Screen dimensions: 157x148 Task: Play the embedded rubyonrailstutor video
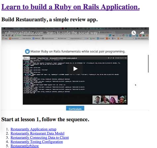coord(75,69)
